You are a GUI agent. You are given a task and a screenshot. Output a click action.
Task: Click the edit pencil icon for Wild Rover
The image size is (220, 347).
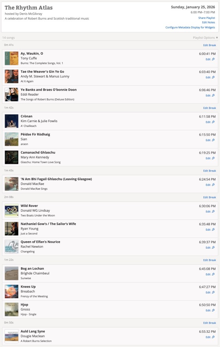(x=213, y=212)
